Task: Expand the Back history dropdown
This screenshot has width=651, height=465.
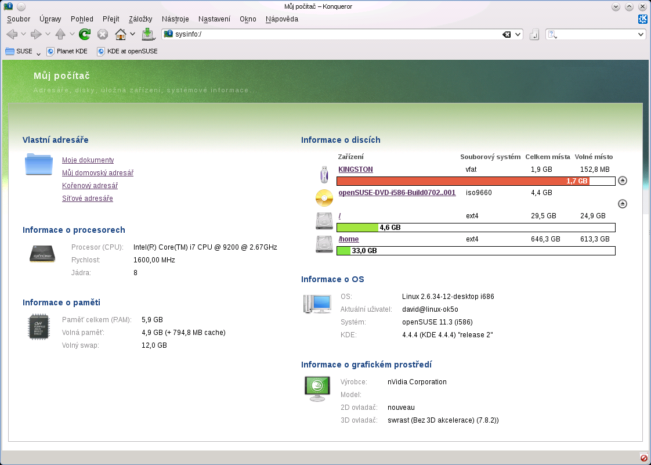Action: (23, 34)
